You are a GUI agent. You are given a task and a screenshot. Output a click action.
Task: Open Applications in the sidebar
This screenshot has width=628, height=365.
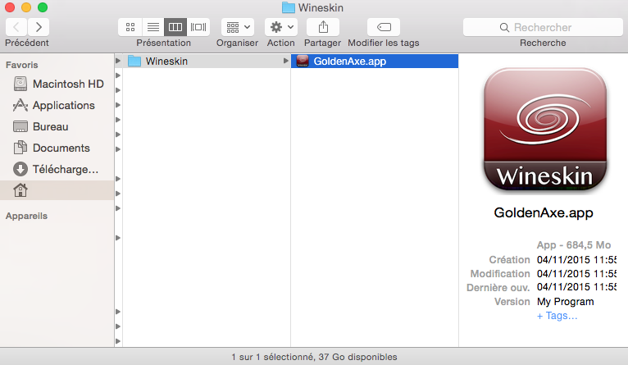(x=58, y=105)
